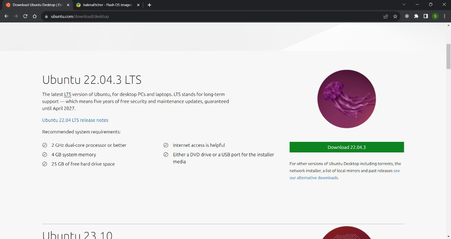Open the Ubuntu 22.04 LTS release notes

tap(75, 120)
